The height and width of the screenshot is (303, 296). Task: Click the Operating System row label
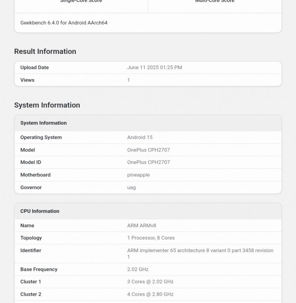point(41,137)
